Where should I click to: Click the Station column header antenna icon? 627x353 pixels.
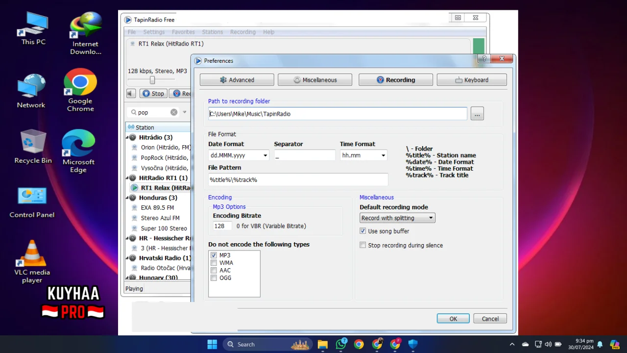coord(131,127)
